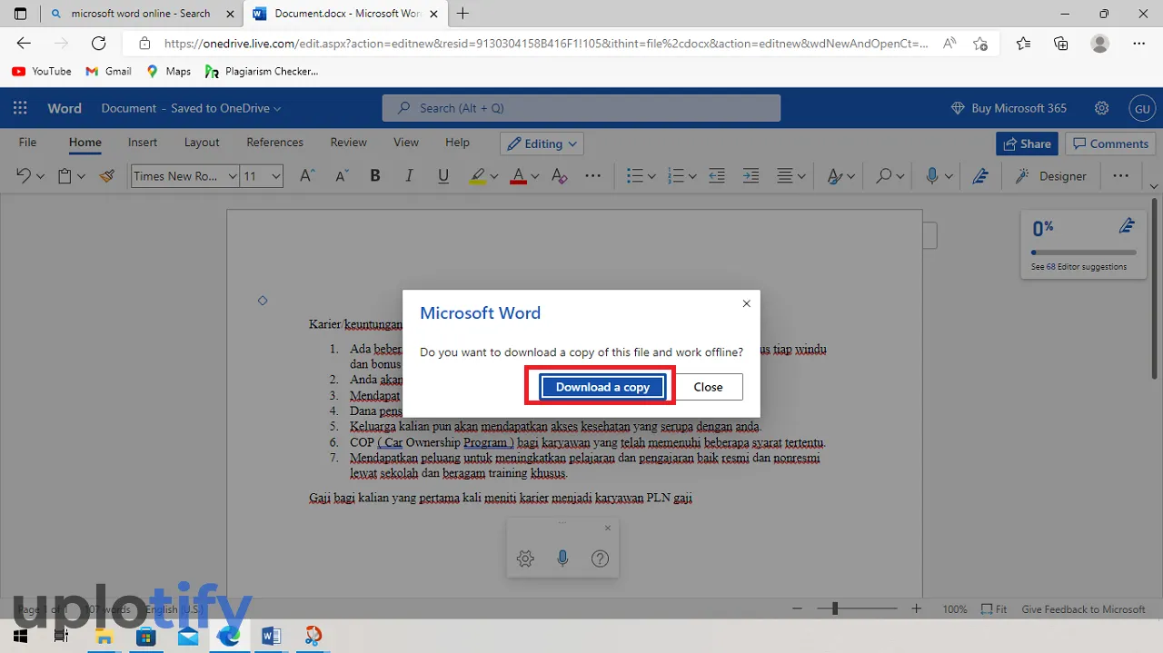
Task: Open more font options ellipsis
Action: tap(592, 176)
